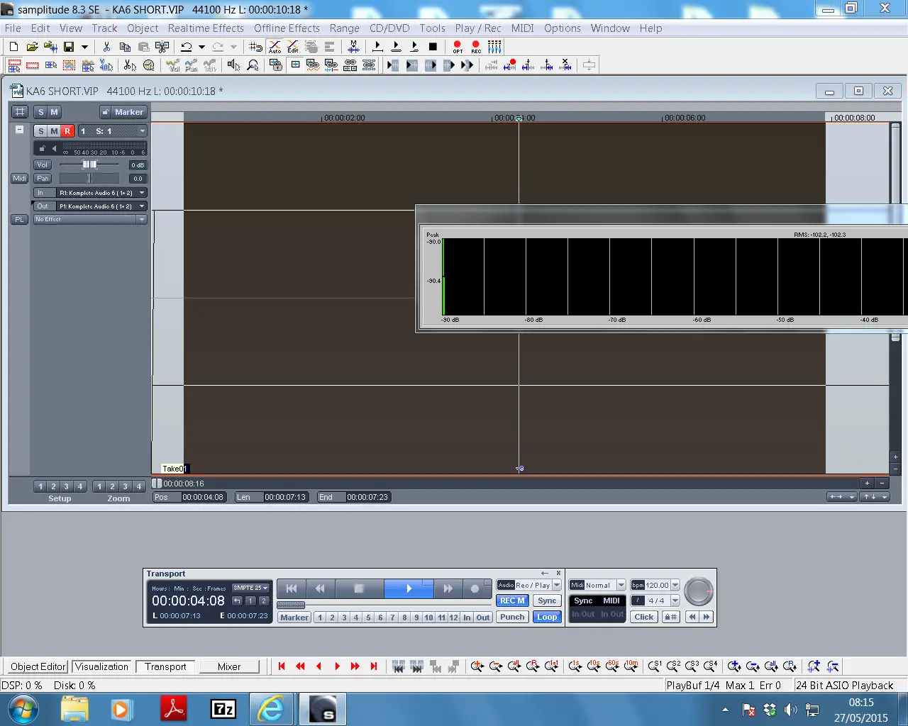Screen dimensions: 908x726
Task: Click the Transport shuttle position slider
Action: [291, 605]
